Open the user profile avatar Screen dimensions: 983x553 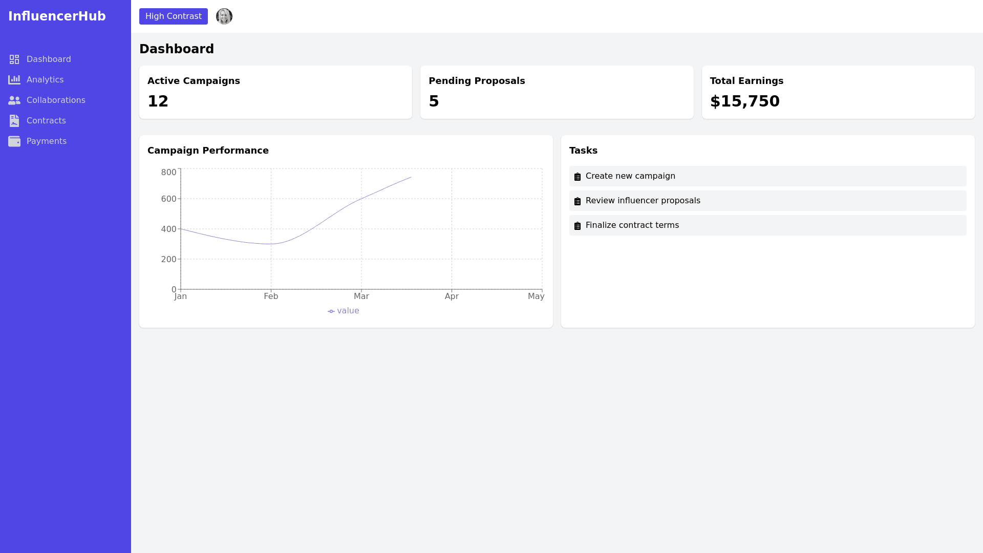(224, 16)
